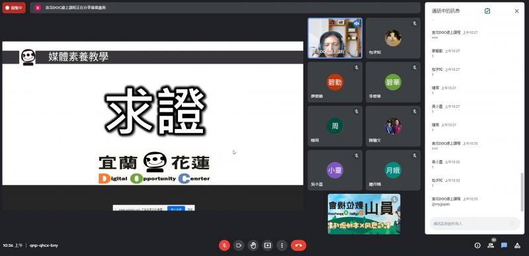Click the 10:36 clock text
529x256 pixels.
coord(13,245)
